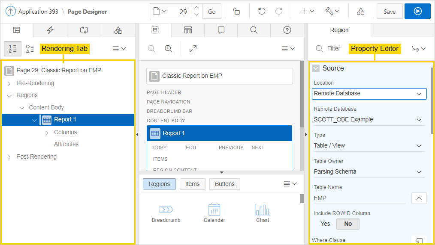The width and height of the screenshot is (435, 245).
Task: Expand the layout pane with arrows icon
Action: (x=193, y=49)
